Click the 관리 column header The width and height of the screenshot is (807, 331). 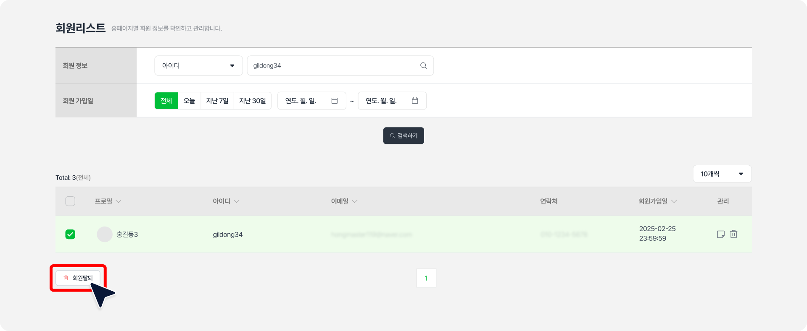[x=723, y=201]
